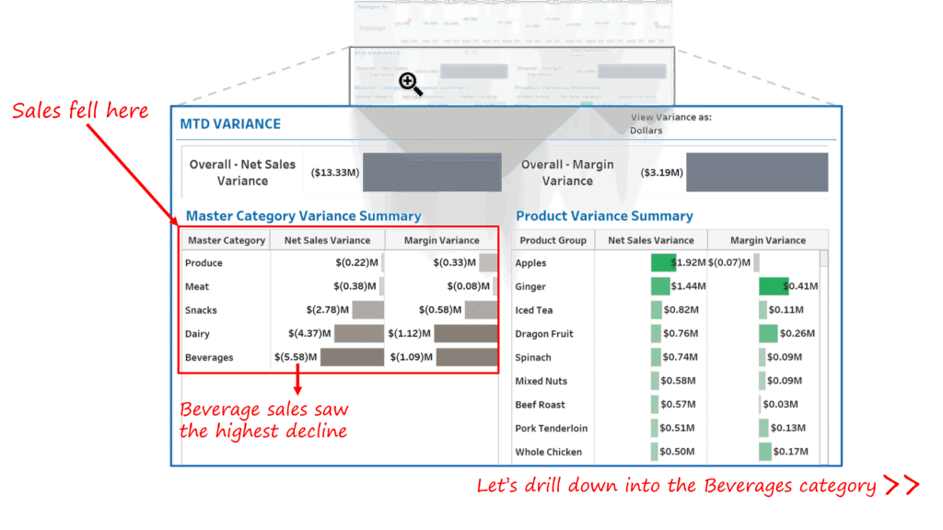943x530 pixels.
Task: Click the Mixed Nuts $0.58M net sales value
Action: pyautogui.click(x=678, y=380)
